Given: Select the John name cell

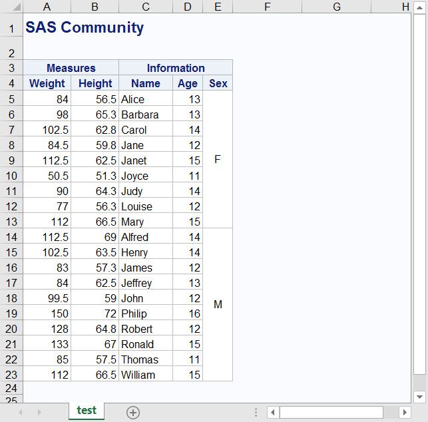Looking at the screenshot, I should click(146, 298).
